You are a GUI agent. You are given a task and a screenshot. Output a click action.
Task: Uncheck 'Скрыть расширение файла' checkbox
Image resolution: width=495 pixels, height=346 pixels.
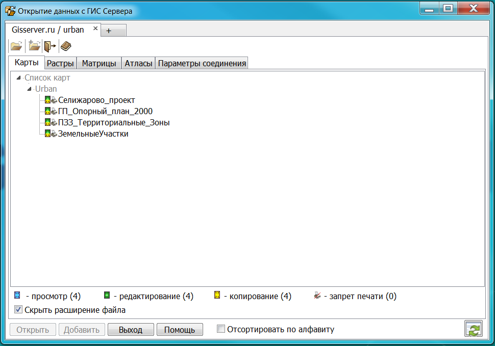point(18,309)
